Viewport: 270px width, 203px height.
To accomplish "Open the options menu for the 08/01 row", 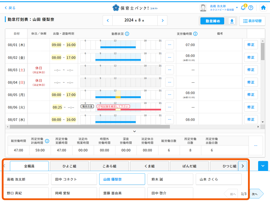I will [169, 45].
